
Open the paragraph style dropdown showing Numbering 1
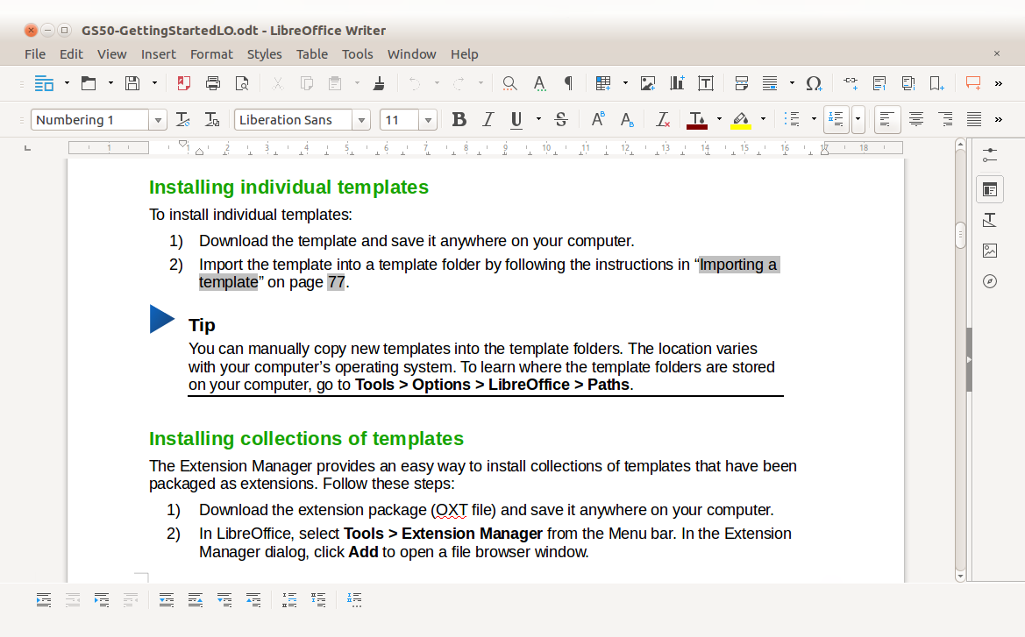tap(158, 119)
